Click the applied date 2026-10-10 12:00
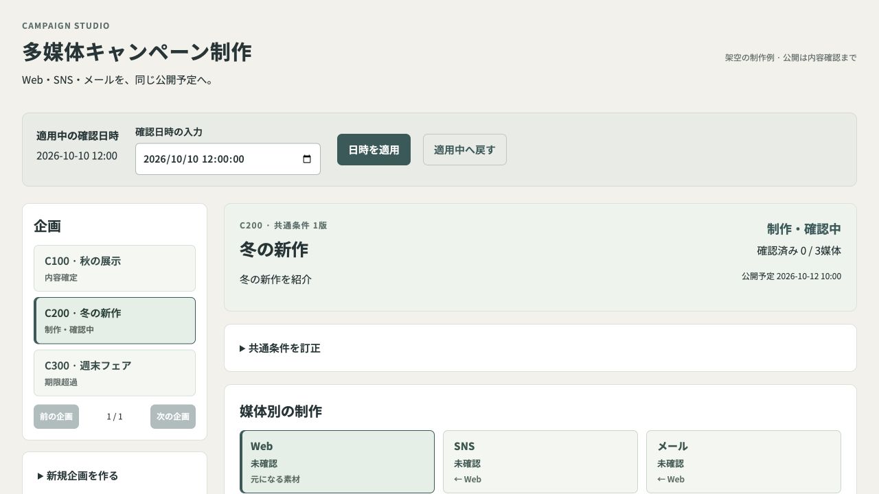This screenshot has height=494, width=879. point(77,156)
